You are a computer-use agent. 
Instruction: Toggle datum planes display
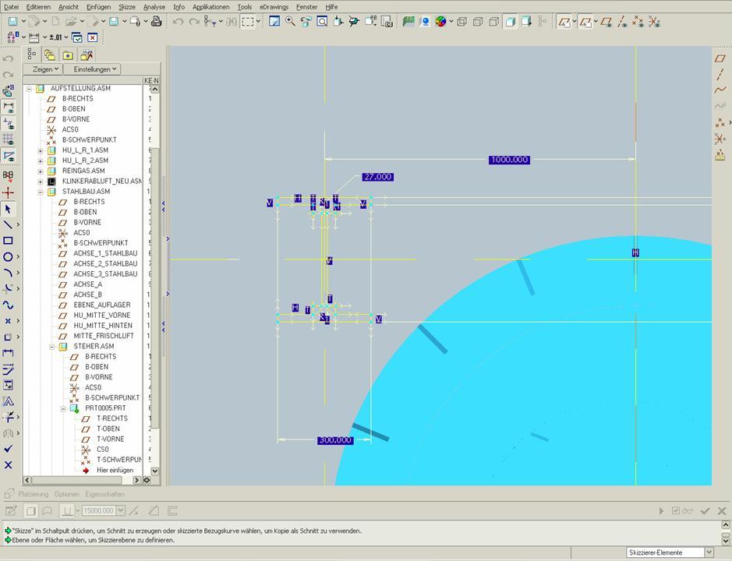pos(606,22)
